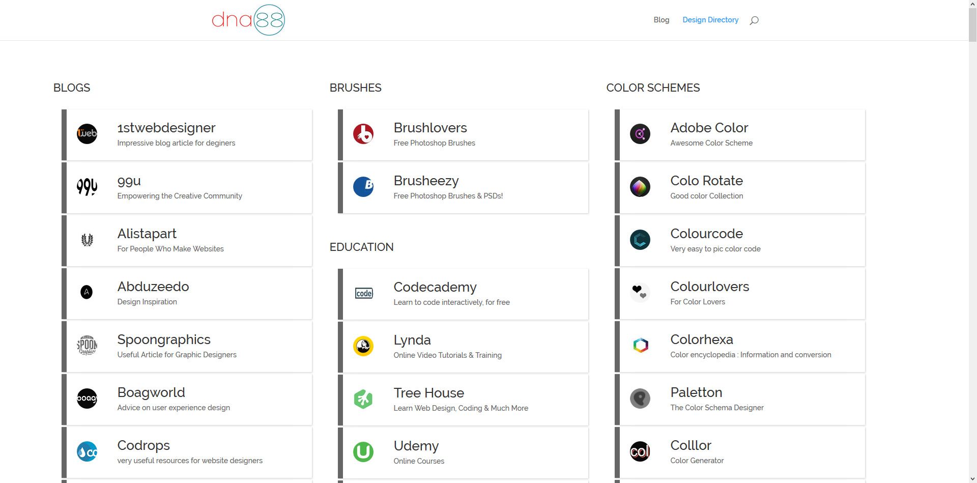Click the Brushlovers brush icon
The width and height of the screenshot is (977, 483).
pos(363,134)
